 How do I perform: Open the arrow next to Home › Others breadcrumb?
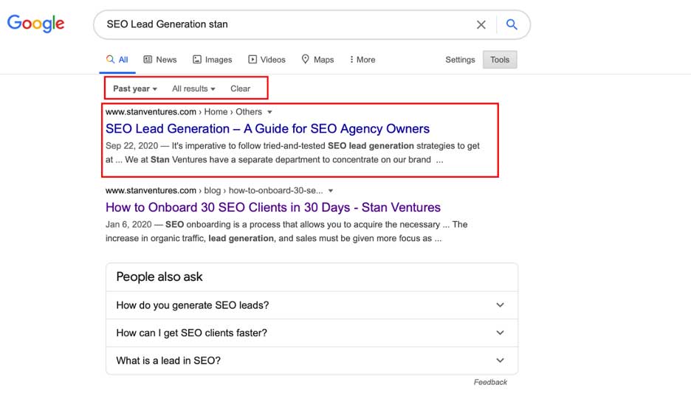coord(269,112)
